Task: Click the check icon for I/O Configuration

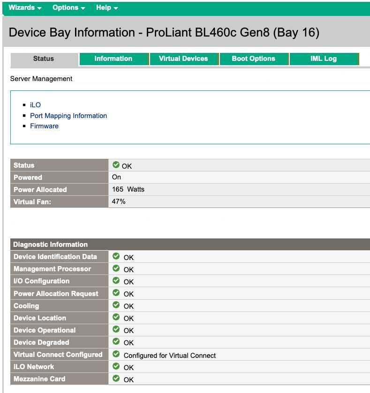Action: tap(116, 281)
